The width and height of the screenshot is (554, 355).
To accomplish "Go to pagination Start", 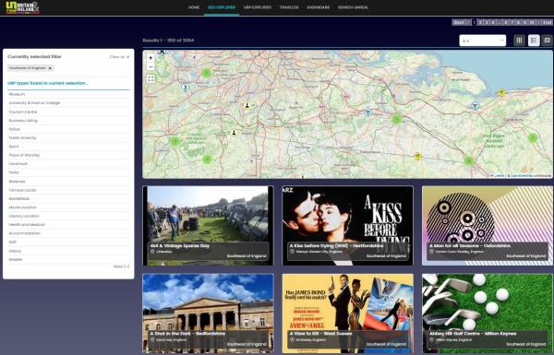I will 459,22.
